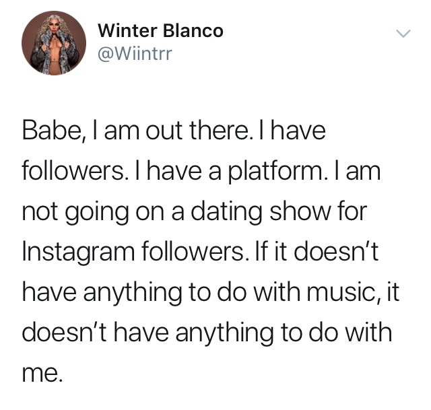Open the tweet options chevron menu
Viewport: 431px width, 410px height.
pyautogui.click(x=403, y=34)
